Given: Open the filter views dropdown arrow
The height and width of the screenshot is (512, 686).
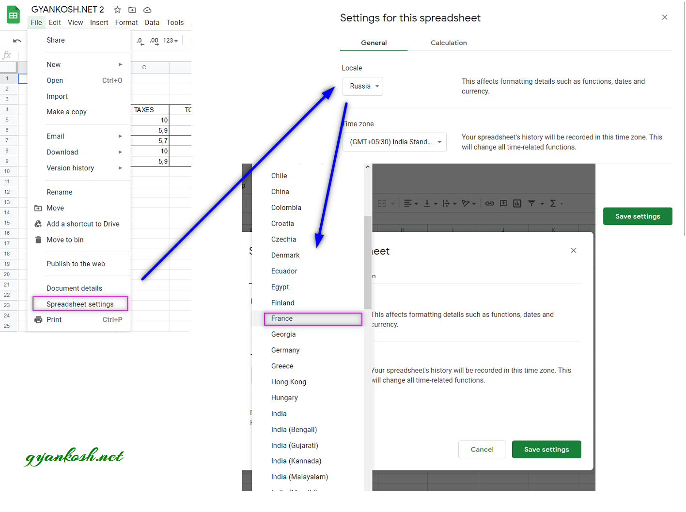Looking at the screenshot, I should 542,204.
